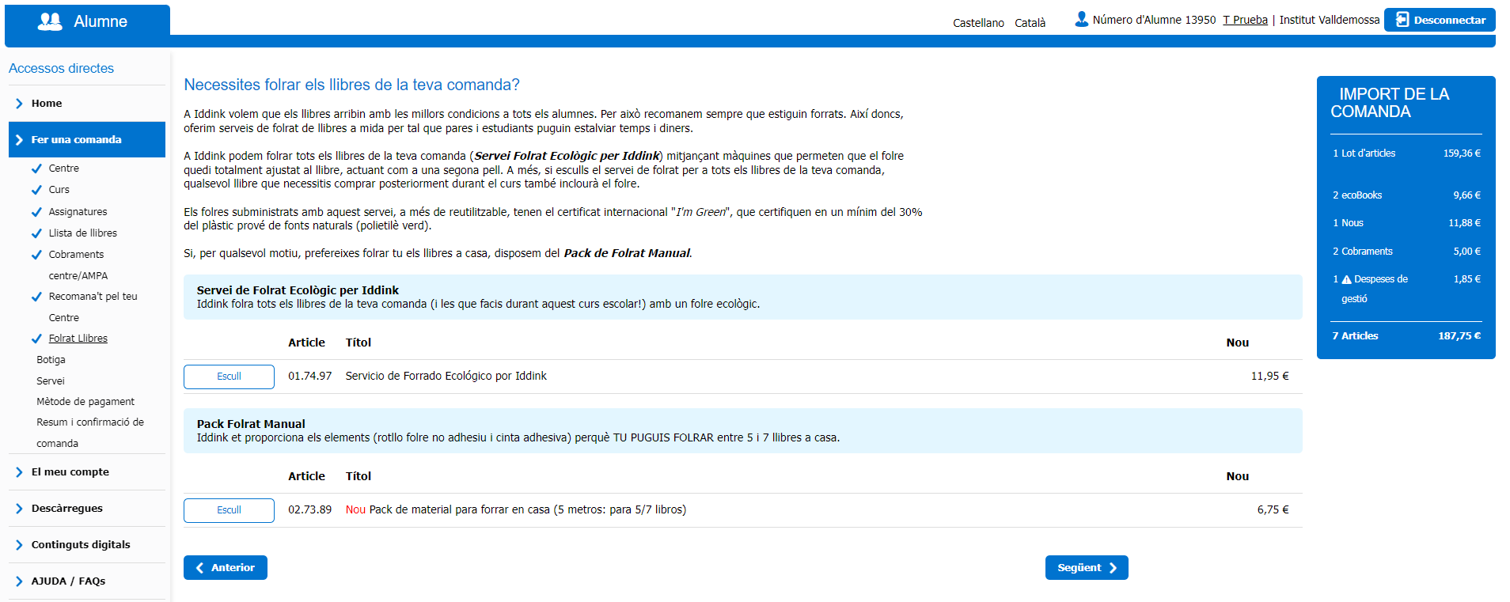
Task: Click the logout icon on Desconnectar button
Action: 1402,20
